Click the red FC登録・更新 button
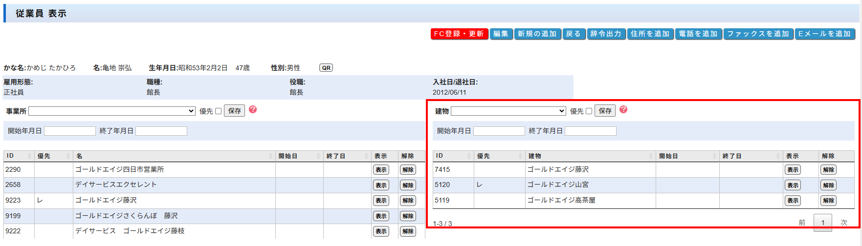Image resolution: width=862 pixels, height=246 pixels. pos(459,34)
